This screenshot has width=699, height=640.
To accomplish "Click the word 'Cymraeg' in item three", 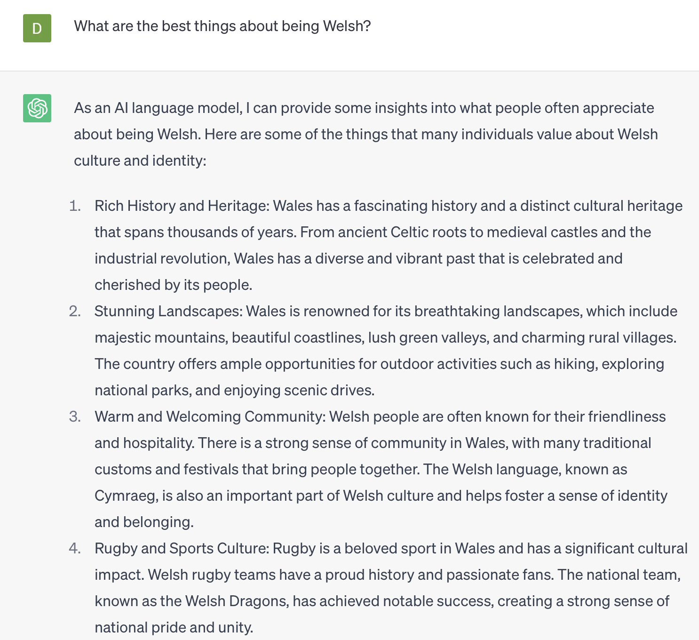I will click(126, 496).
